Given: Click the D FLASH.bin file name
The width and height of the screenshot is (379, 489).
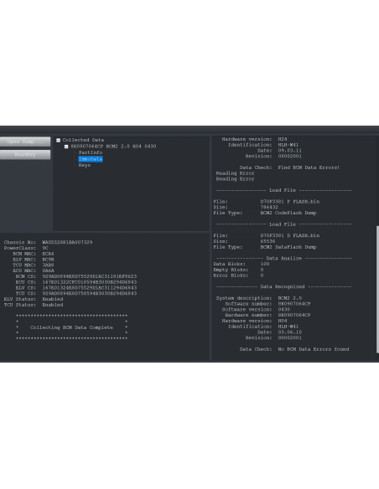Looking at the screenshot, I should [x=290, y=236].
